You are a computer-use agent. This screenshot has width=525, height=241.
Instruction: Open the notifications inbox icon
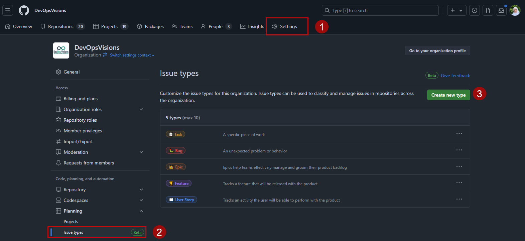(501, 10)
